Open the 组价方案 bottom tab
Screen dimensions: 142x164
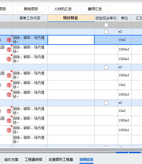point(11,160)
